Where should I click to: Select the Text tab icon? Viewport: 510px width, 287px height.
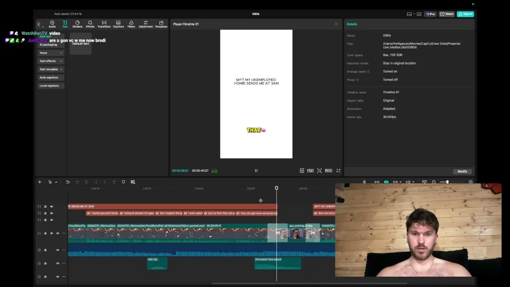coord(65,24)
